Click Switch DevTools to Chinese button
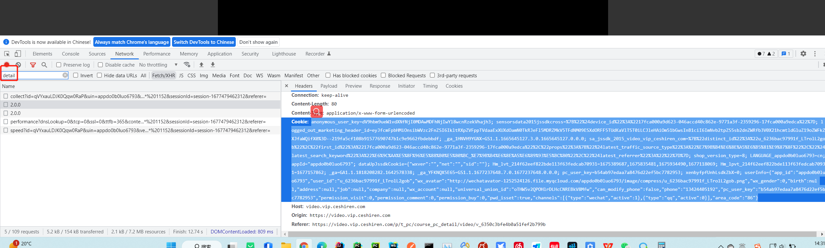Image resolution: width=825 pixels, height=248 pixels. (x=204, y=42)
